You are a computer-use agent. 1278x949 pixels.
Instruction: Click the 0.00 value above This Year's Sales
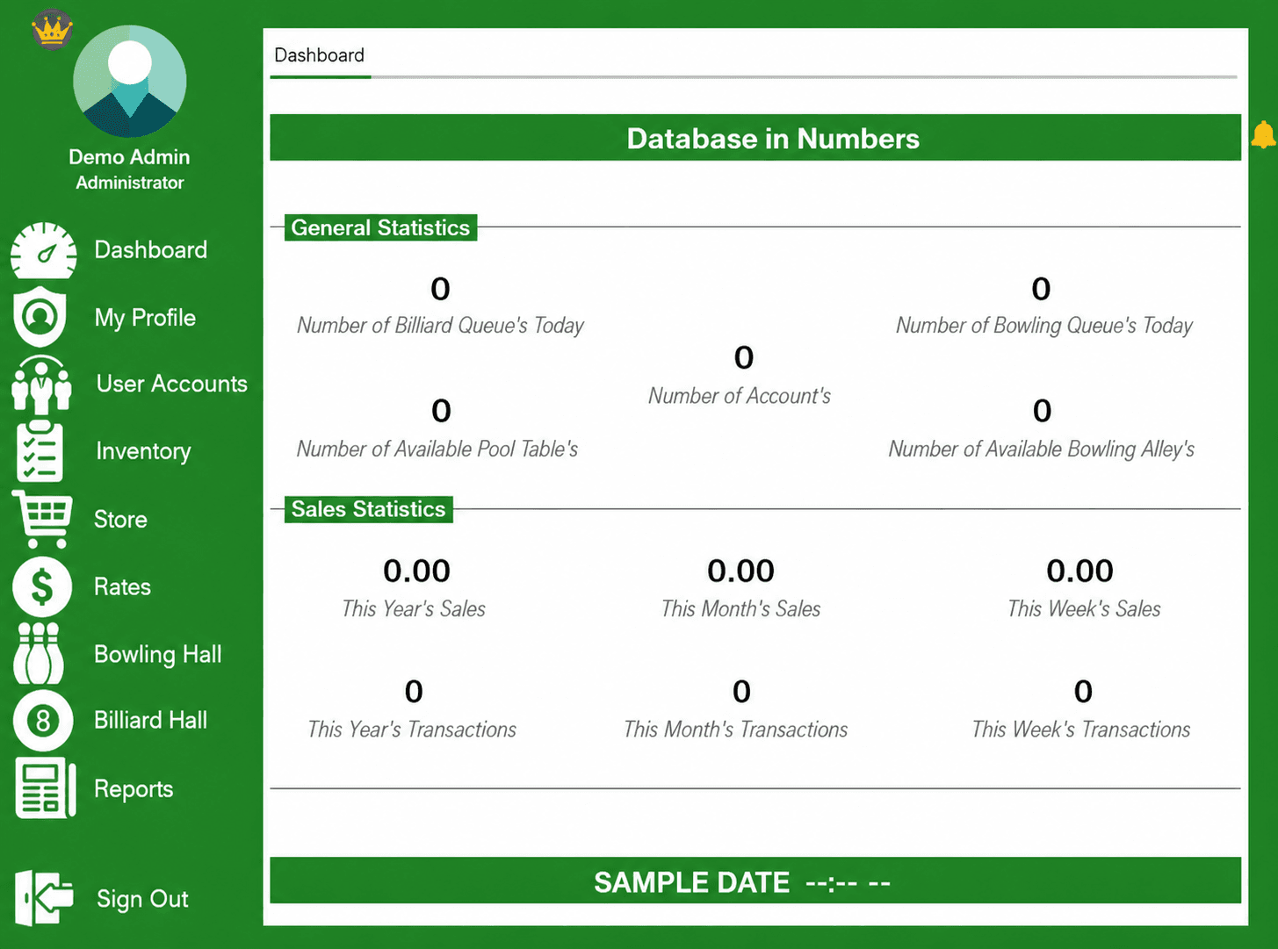tap(417, 572)
